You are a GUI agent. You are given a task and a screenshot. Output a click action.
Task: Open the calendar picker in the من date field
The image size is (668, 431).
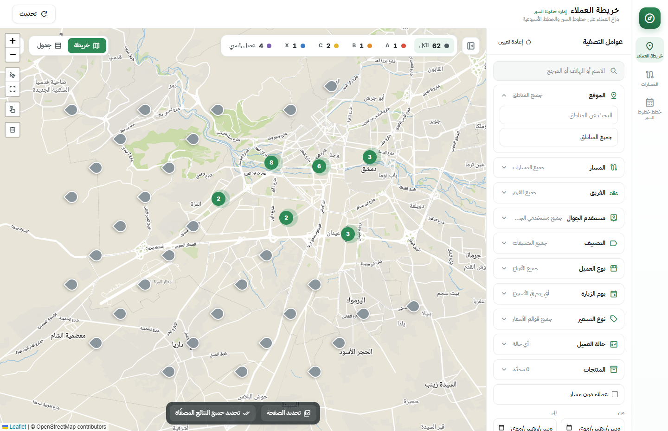[x=569, y=428]
